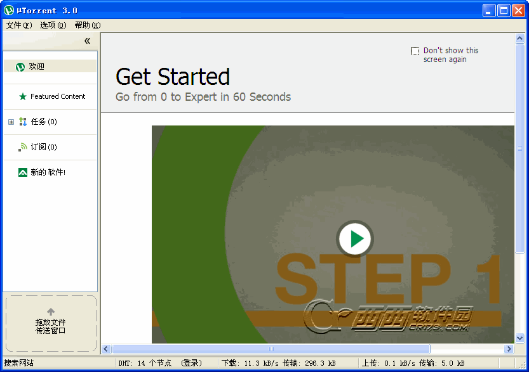529x372 pixels.
Task: Open Featured Content in the sidebar
Action: [x=50, y=96]
